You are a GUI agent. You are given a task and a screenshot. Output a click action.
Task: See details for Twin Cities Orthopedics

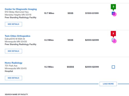(13, 51)
